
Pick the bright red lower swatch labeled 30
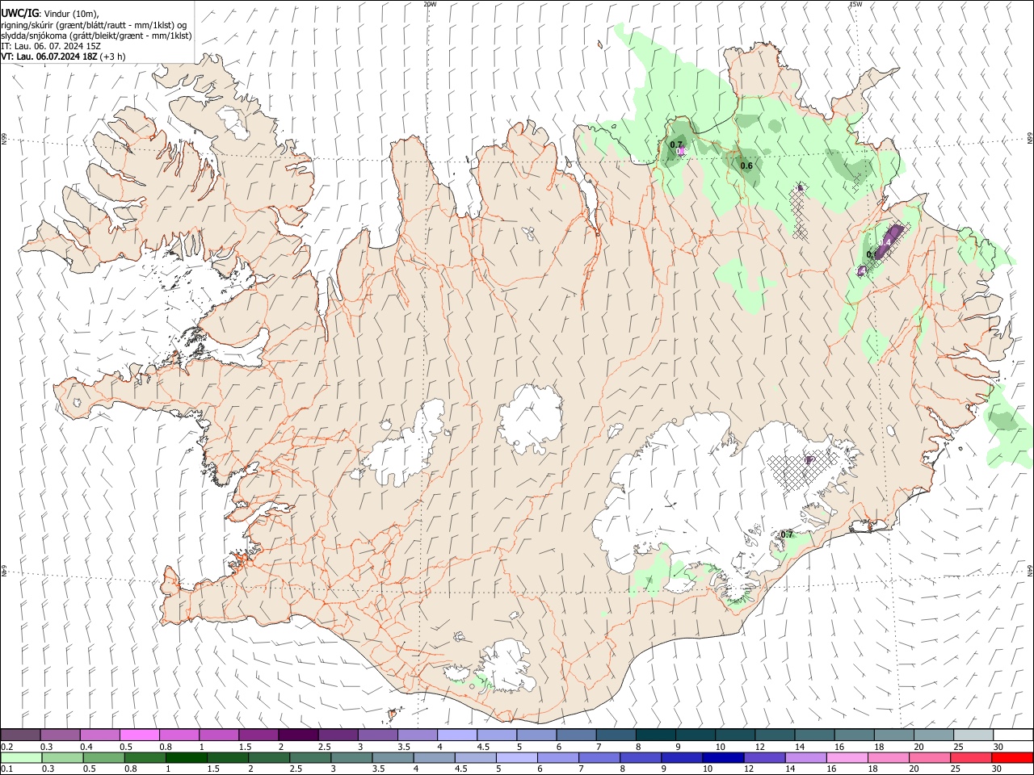coord(1011,757)
